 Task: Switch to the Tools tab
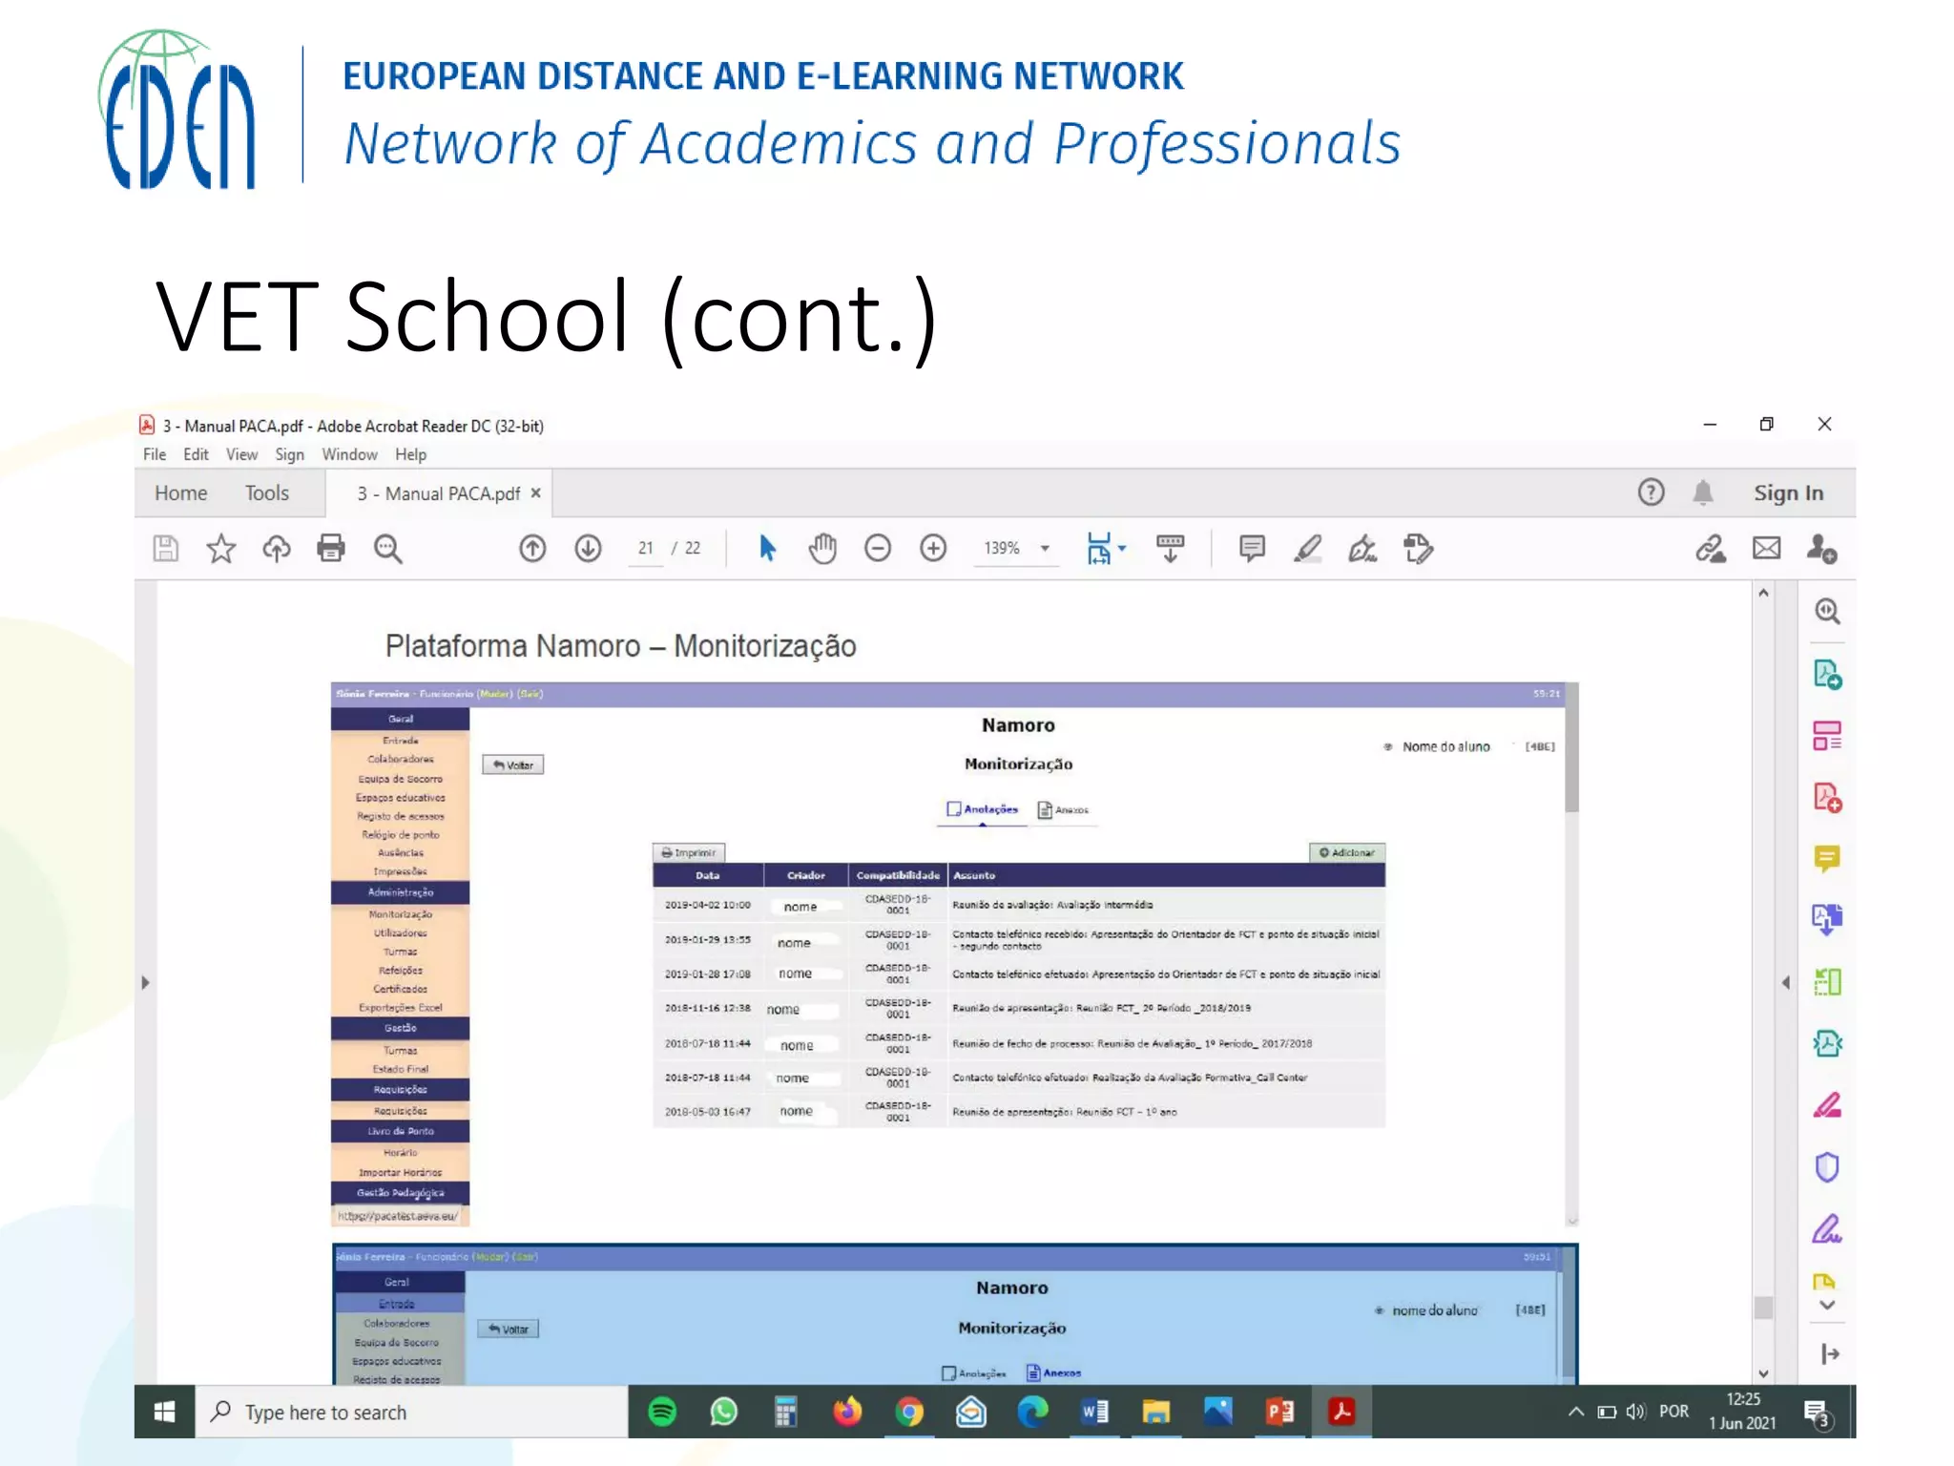pyautogui.click(x=266, y=493)
